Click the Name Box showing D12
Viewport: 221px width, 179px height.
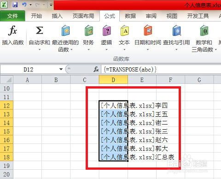[x=29, y=70]
